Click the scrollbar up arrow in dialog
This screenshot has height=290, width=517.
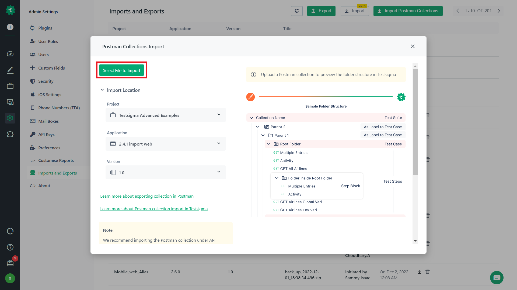point(415,66)
